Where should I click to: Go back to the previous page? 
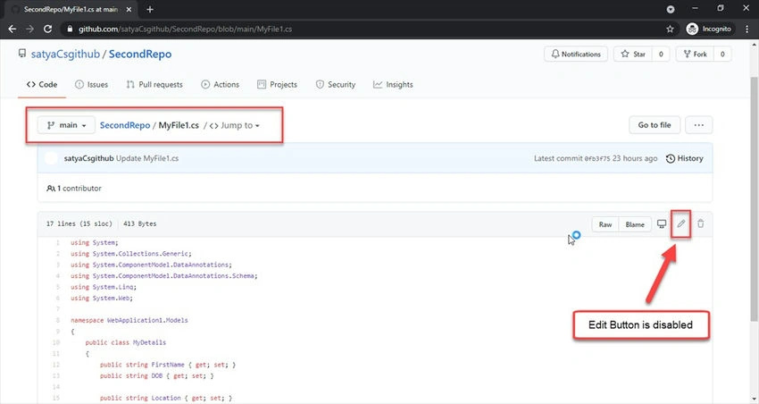[13, 29]
